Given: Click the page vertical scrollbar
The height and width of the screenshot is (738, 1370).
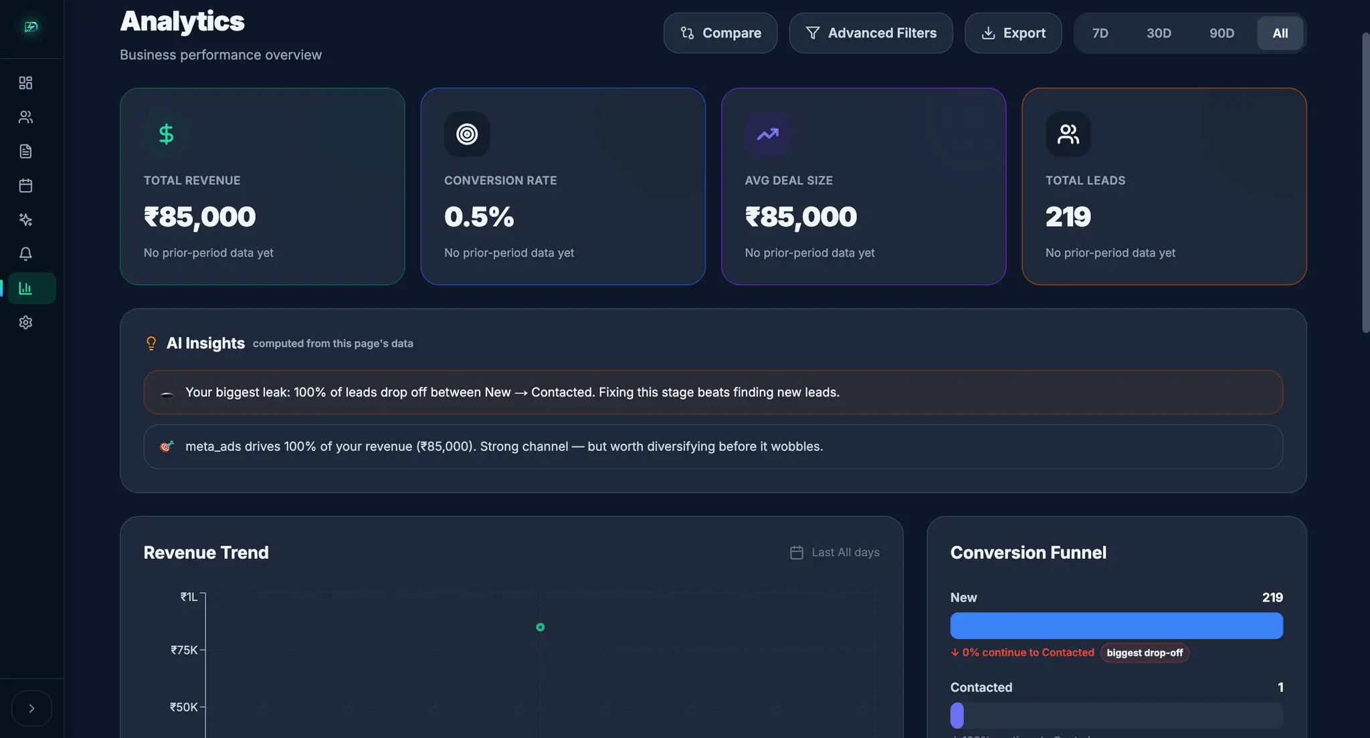Looking at the screenshot, I should pyautogui.click(x=1365, y=182).
